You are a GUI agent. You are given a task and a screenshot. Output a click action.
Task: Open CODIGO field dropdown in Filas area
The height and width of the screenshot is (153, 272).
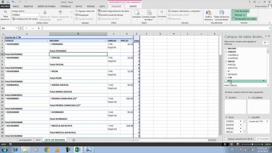point(241,121)
